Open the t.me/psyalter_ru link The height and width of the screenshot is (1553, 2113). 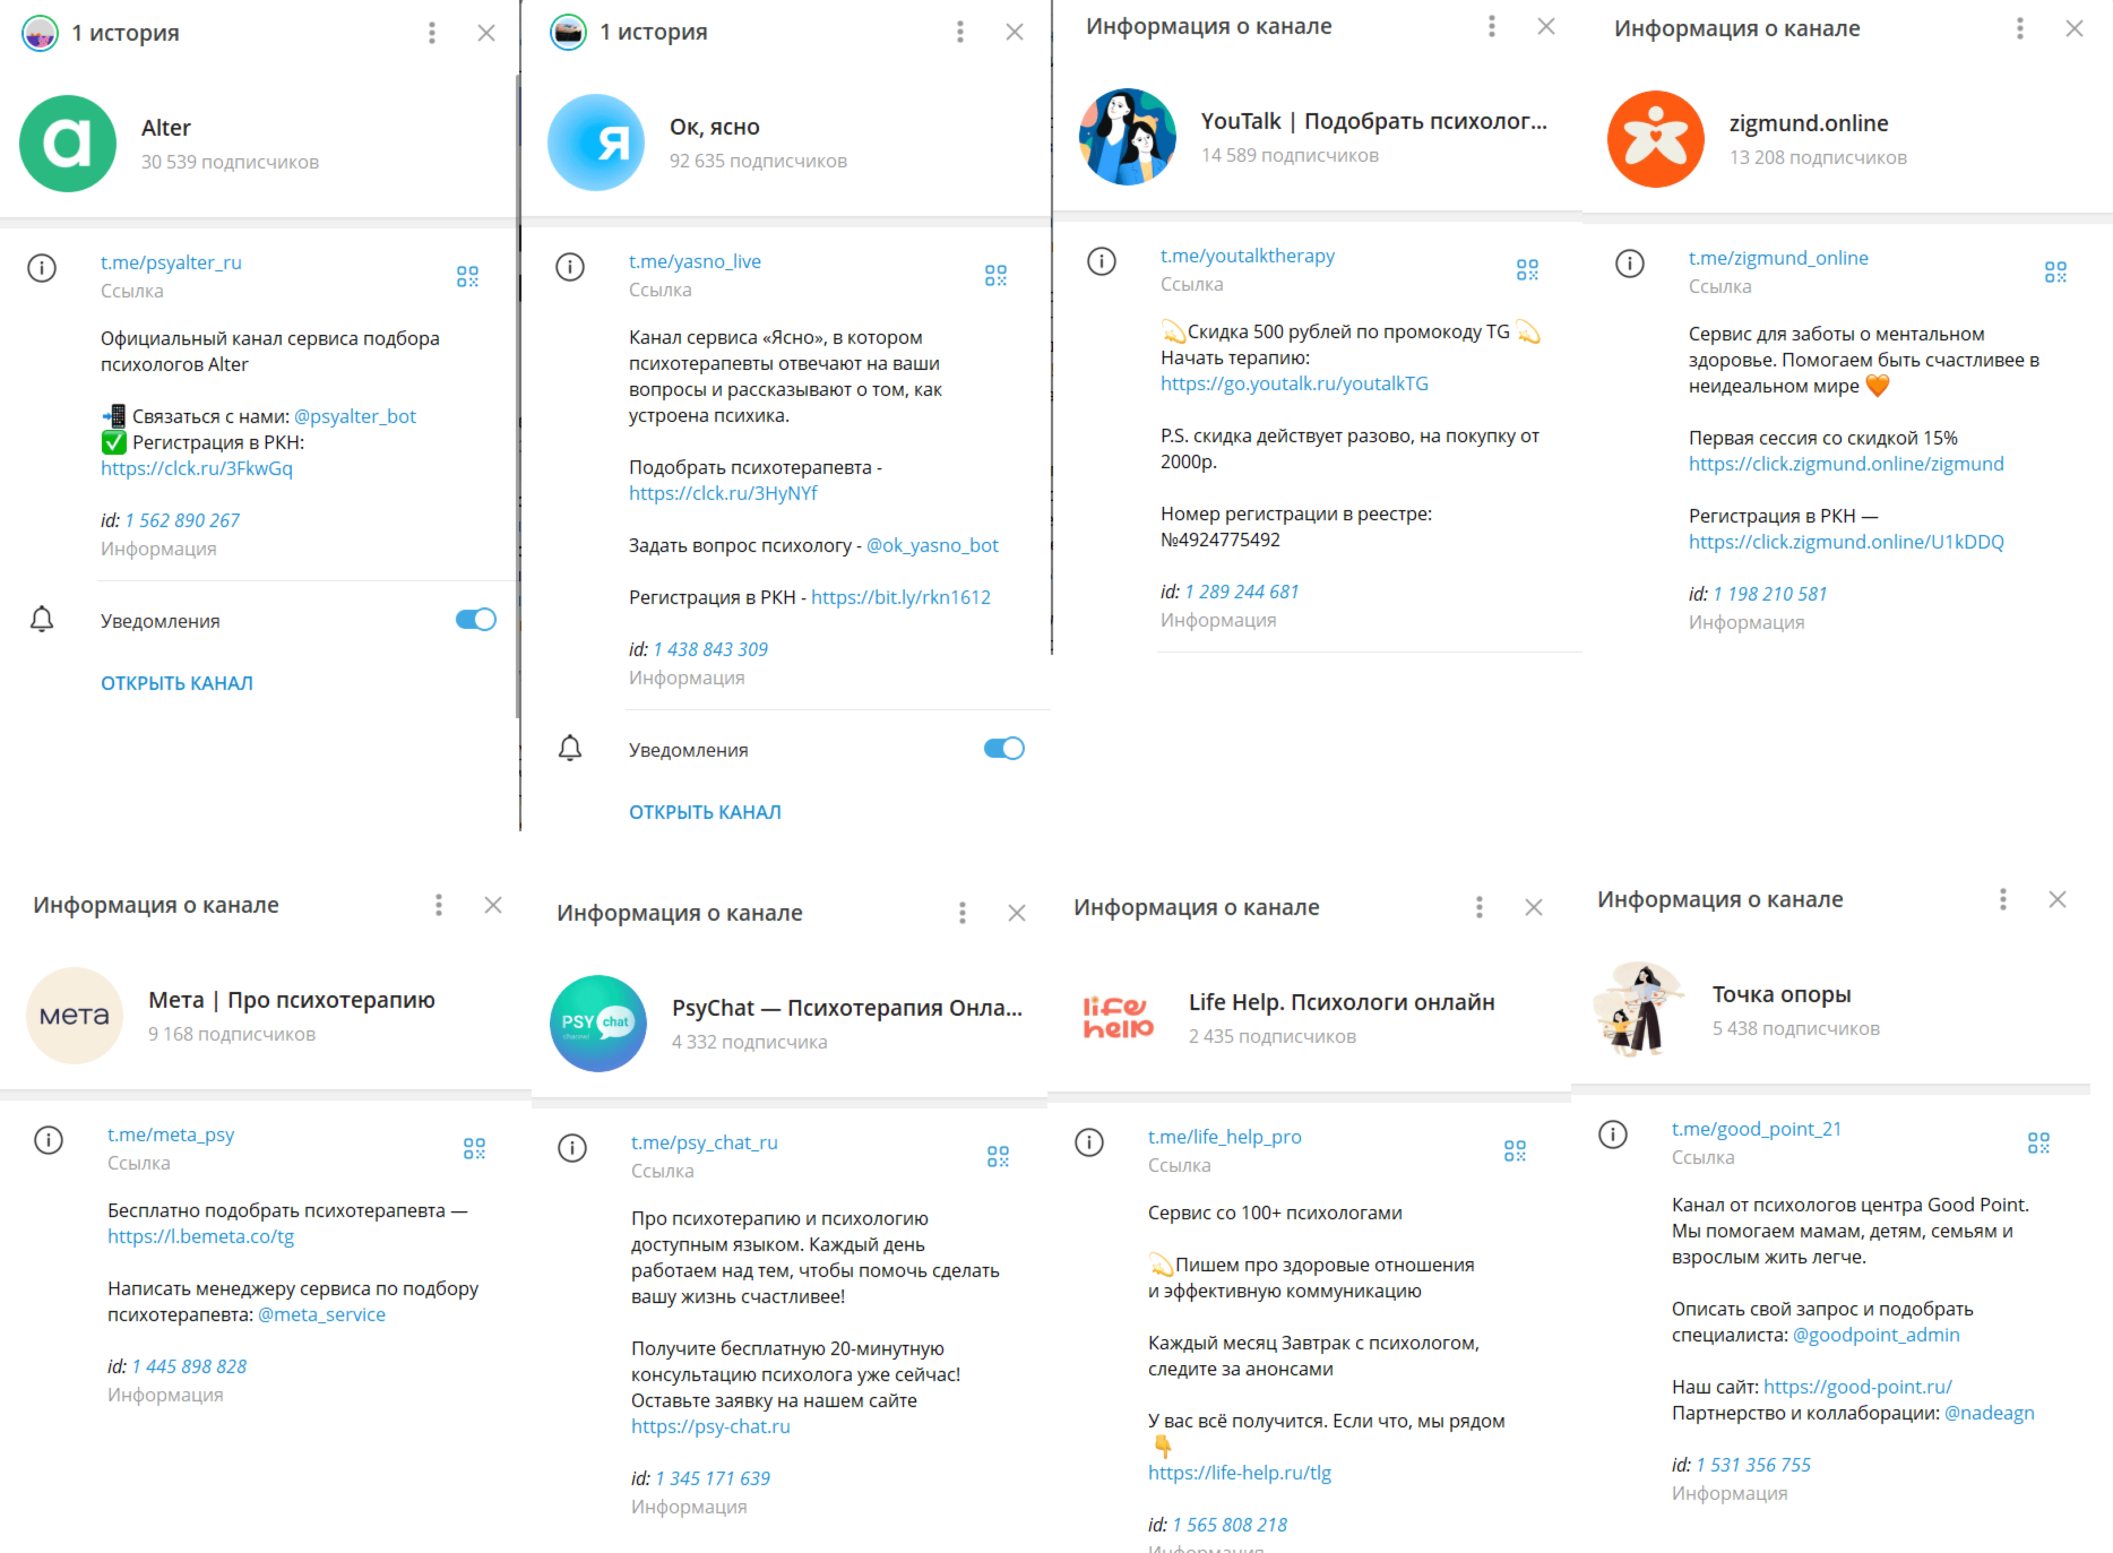171,262
